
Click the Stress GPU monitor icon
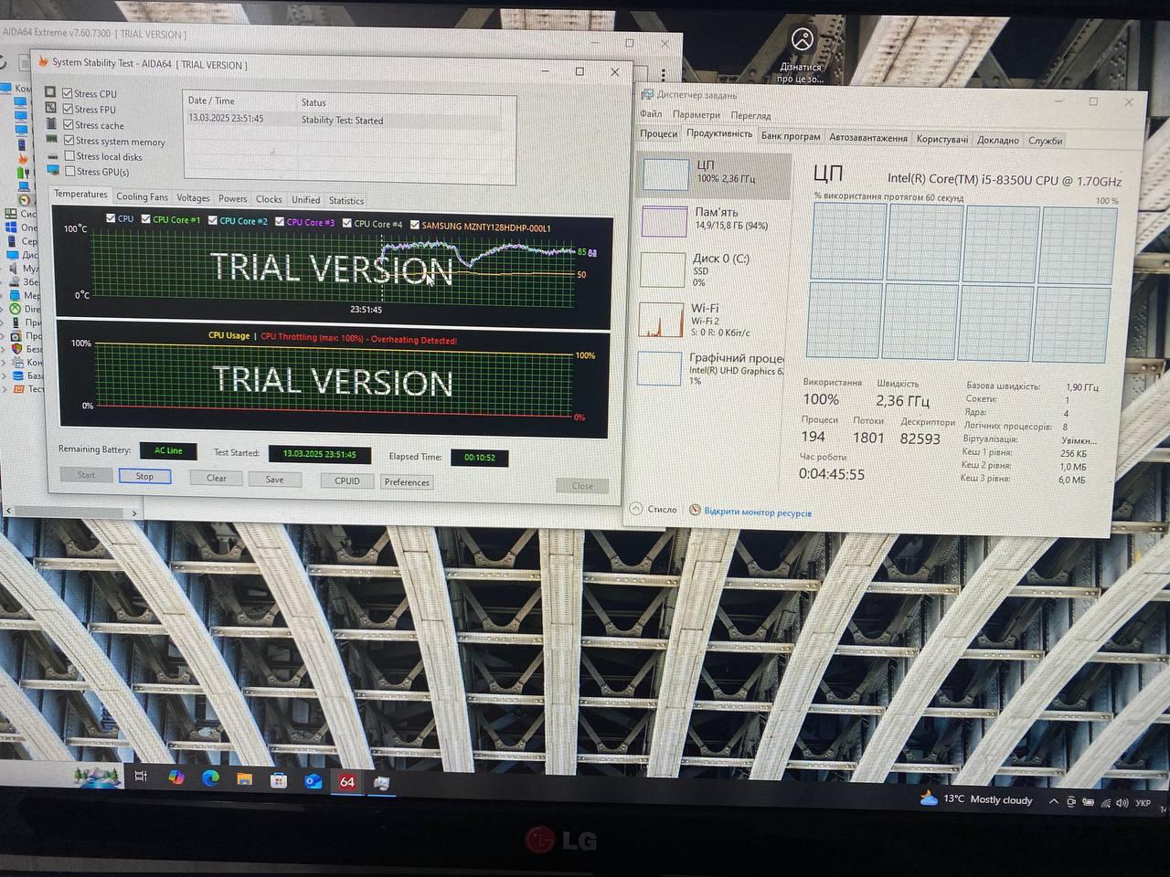coord(53,171)
